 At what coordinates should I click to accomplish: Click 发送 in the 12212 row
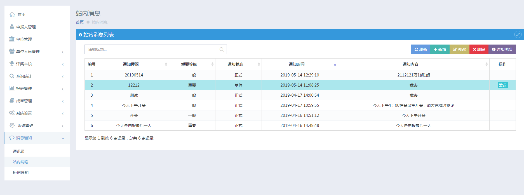[502, 85]
